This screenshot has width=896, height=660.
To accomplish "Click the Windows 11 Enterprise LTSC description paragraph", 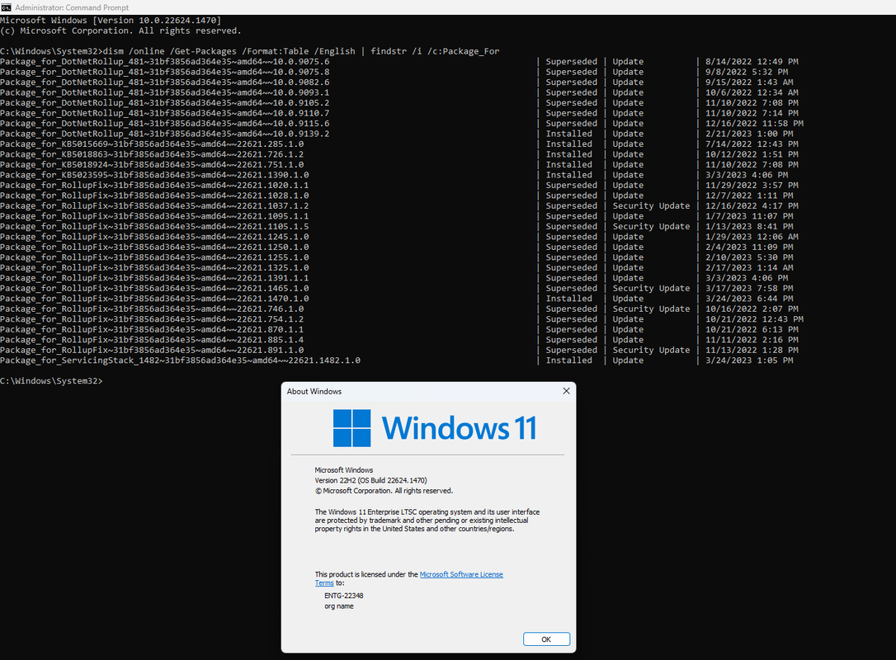I will click(x=427, y=521).
